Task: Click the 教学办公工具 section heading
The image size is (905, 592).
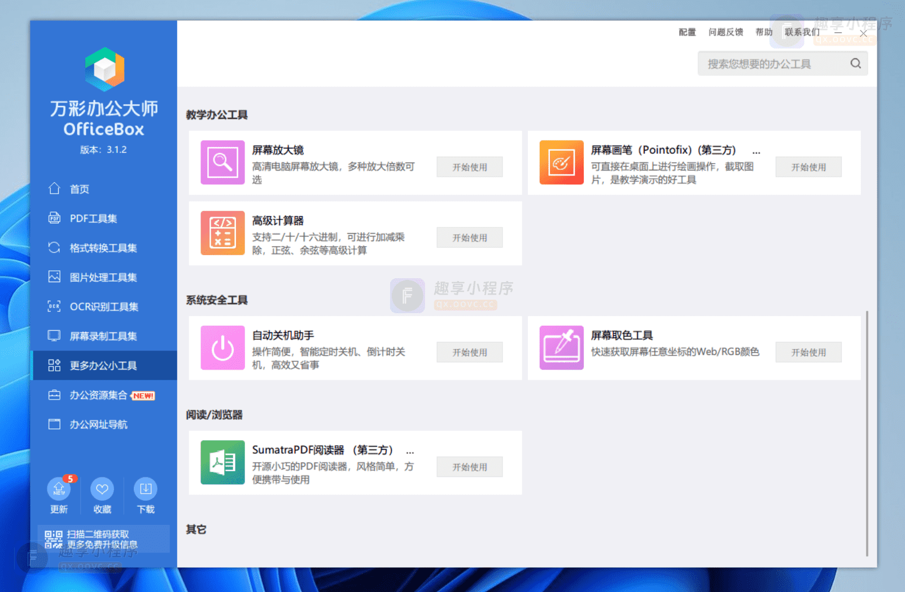Action: click(x=217, y=115)
